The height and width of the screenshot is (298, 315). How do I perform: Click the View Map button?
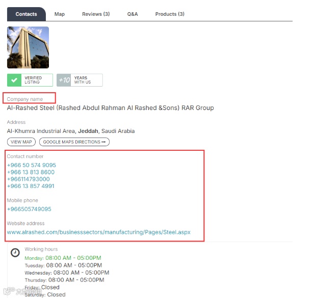pyautogui.click(x=21, y=142)
